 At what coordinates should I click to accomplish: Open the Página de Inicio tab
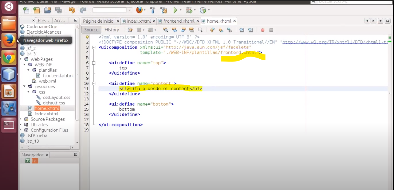(98, 21)
